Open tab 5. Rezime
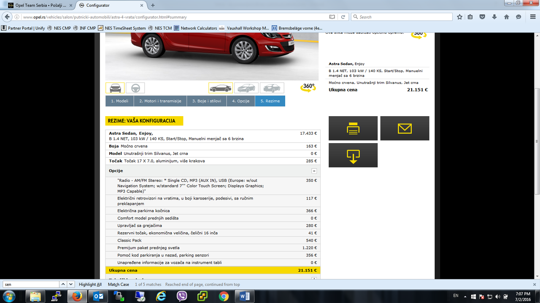The height and width of the screenshot is (303, 540). click(270, 101)
